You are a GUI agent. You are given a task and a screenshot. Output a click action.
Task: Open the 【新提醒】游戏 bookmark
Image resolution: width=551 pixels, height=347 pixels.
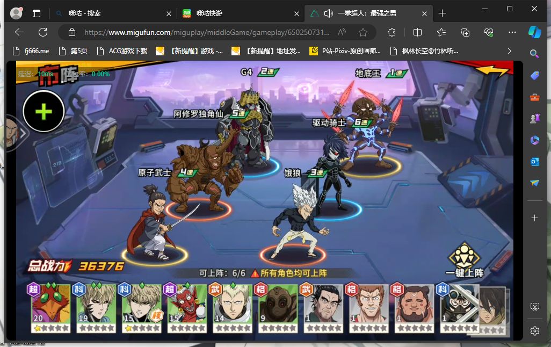(x=189, y=51)
